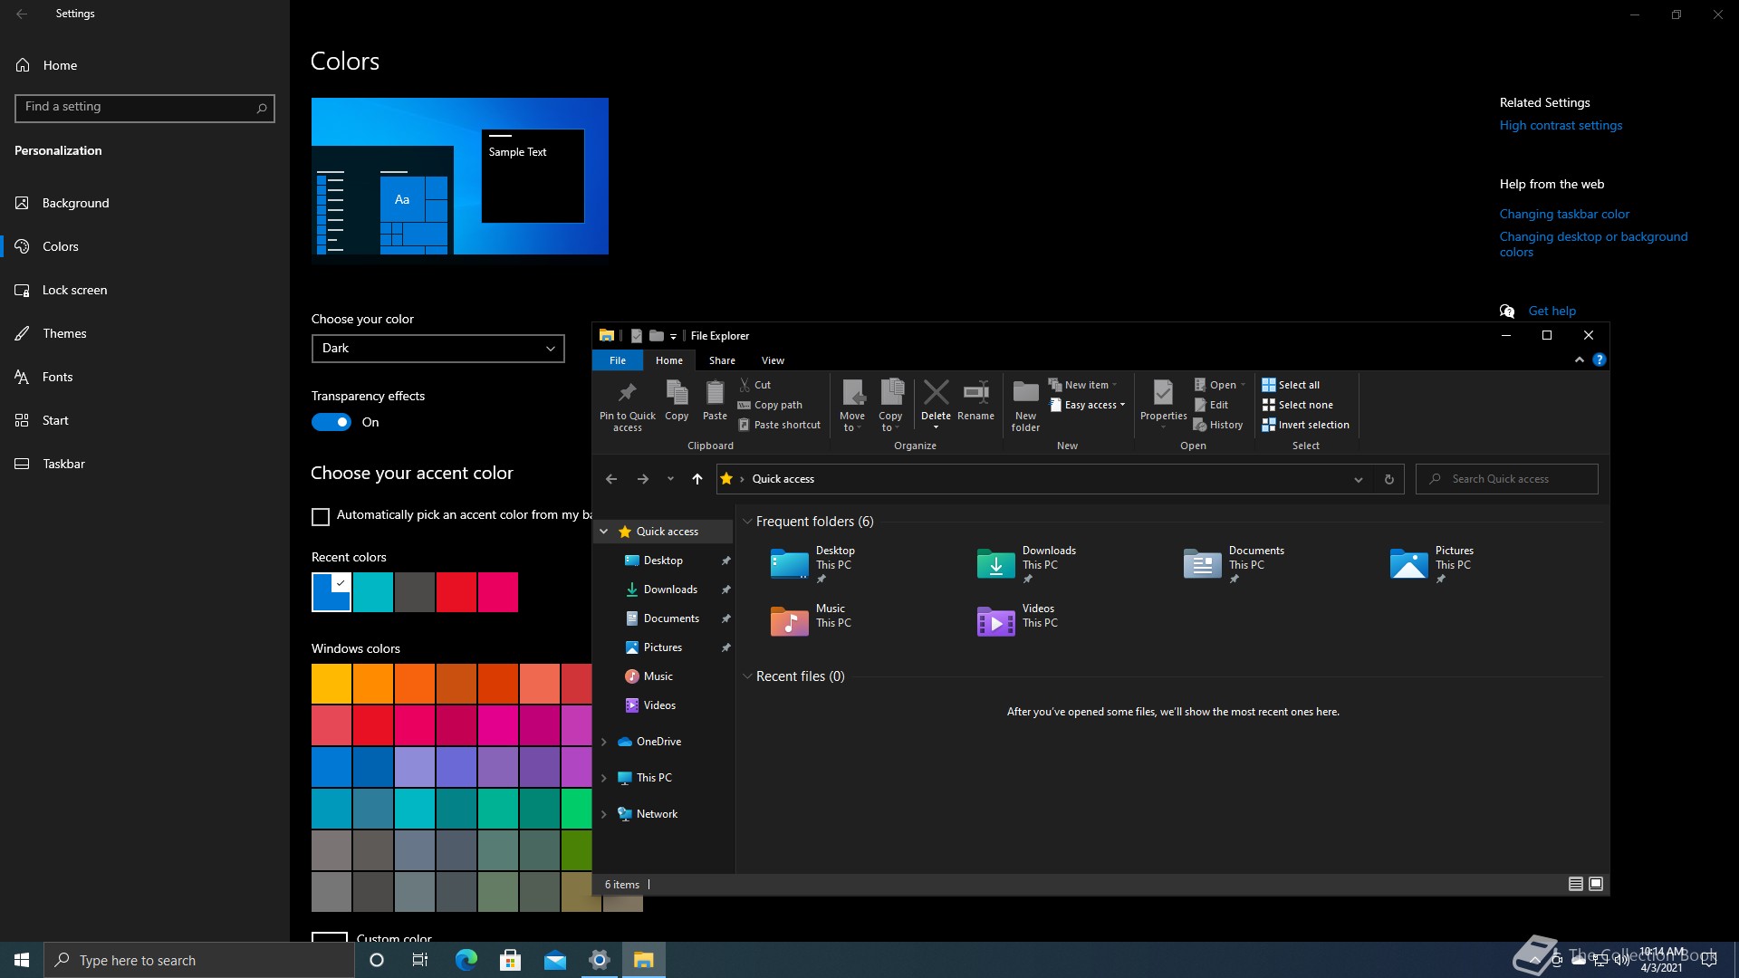Click the Edit command in Open group
Image resolution: width=1739 pixels, height=978 pixels.
tap(1211, 405)
